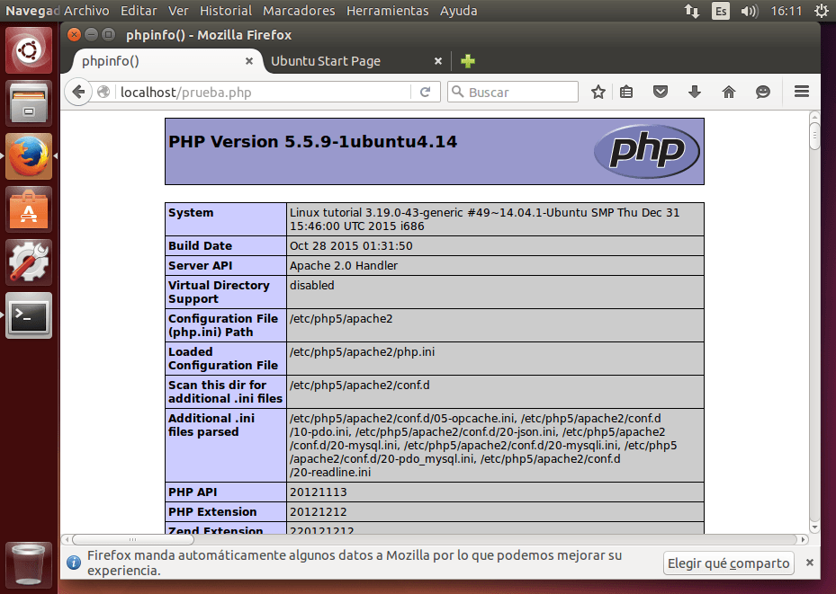
Task: Click the System row label
Action: pos(191,212)
